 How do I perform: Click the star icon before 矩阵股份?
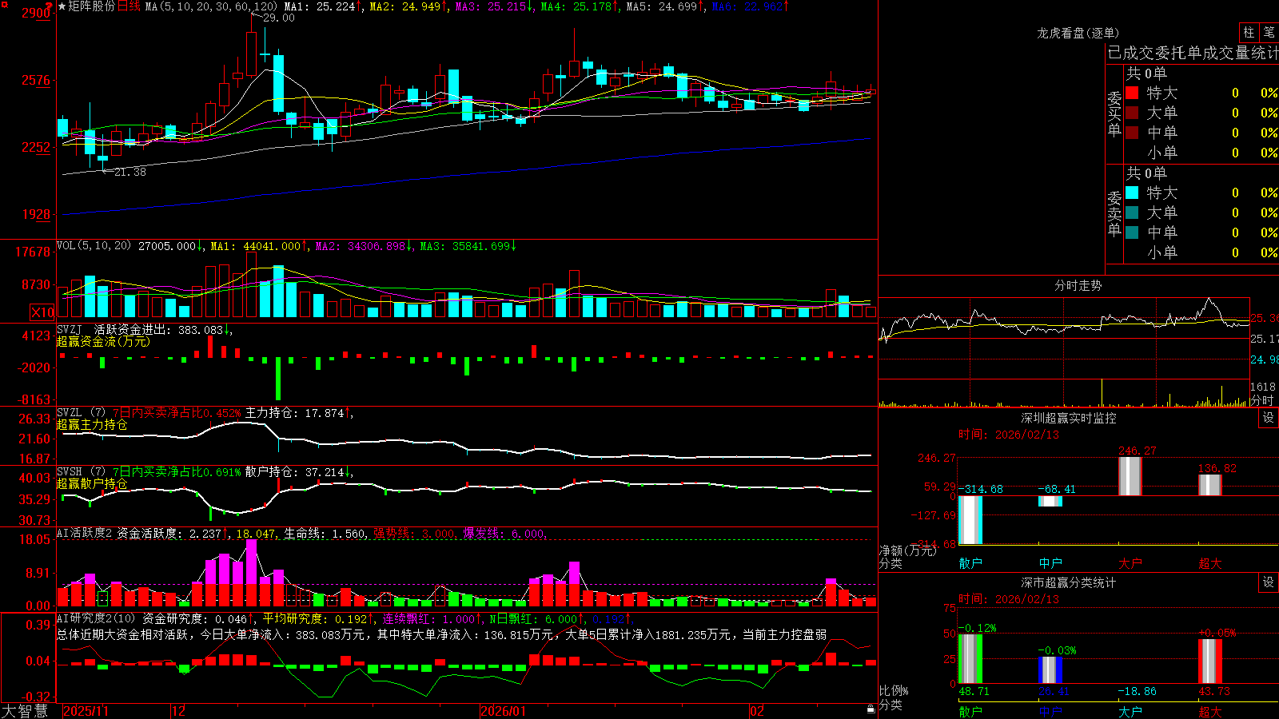tap(62, 6)
